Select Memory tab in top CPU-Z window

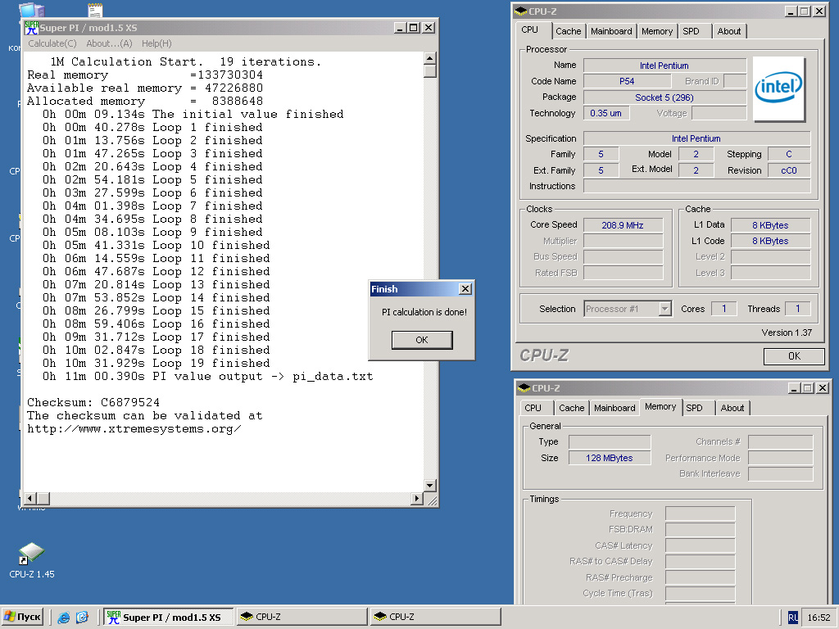click(657, 32)
